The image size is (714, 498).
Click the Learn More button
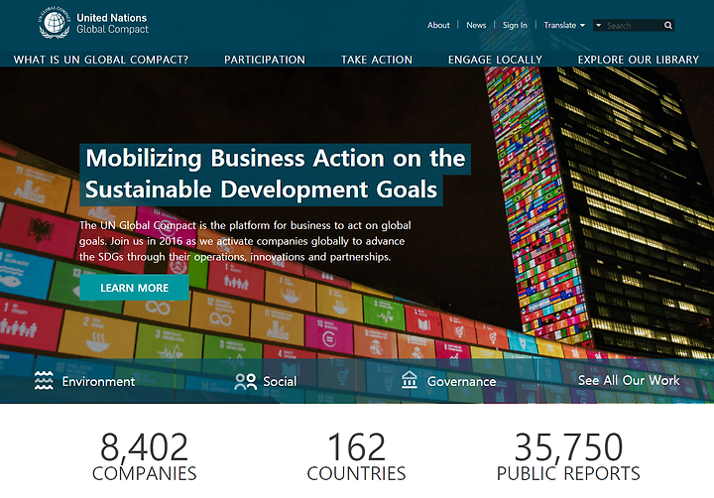(x=134, y=288)
